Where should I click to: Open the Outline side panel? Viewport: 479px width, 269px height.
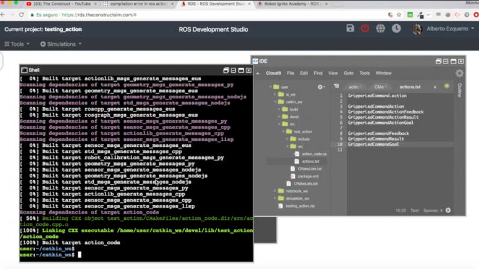click(x=460, y=90)
